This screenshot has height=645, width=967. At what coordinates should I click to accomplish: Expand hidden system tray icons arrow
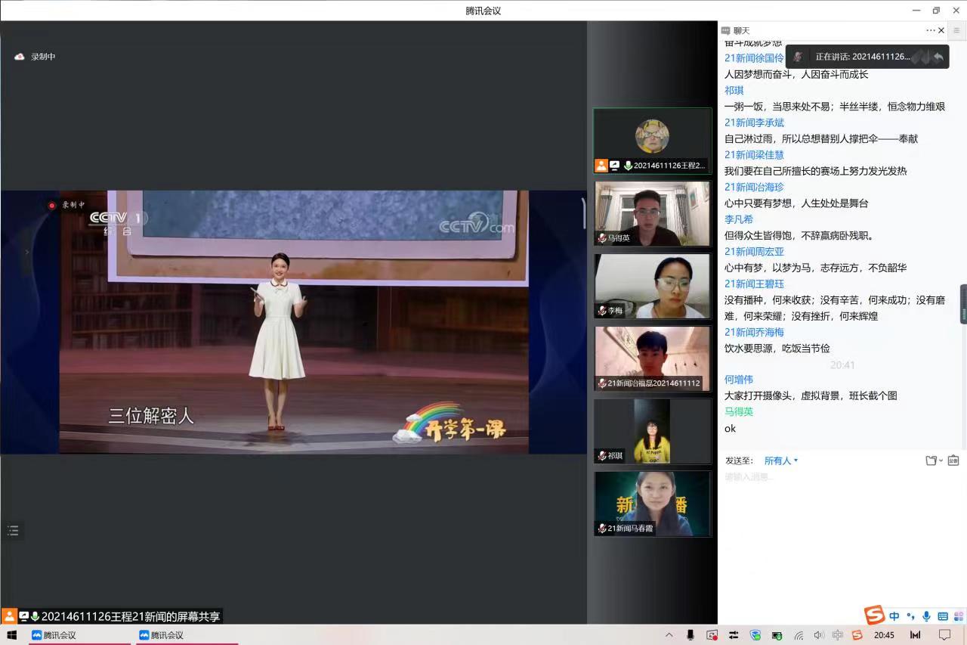pos(669,635)
